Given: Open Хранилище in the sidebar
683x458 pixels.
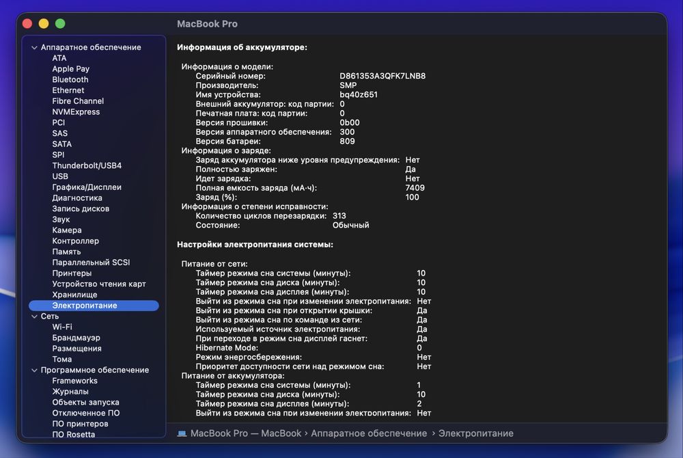Looking at the screenshot, I should 74,295.
